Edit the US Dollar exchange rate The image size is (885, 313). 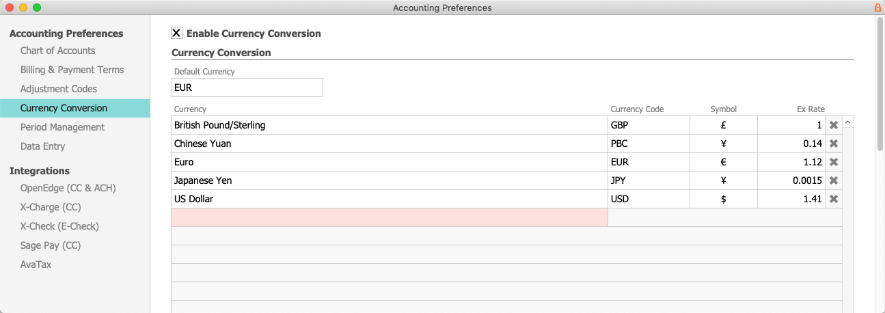click(791, 199)
